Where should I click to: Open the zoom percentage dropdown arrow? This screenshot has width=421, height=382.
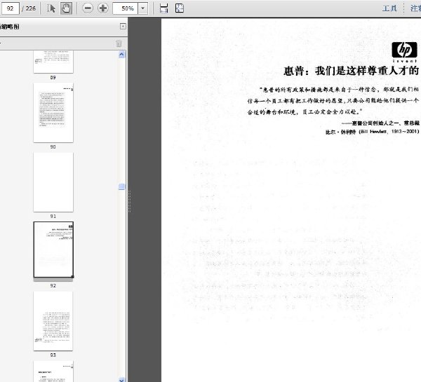click(143, 8)
